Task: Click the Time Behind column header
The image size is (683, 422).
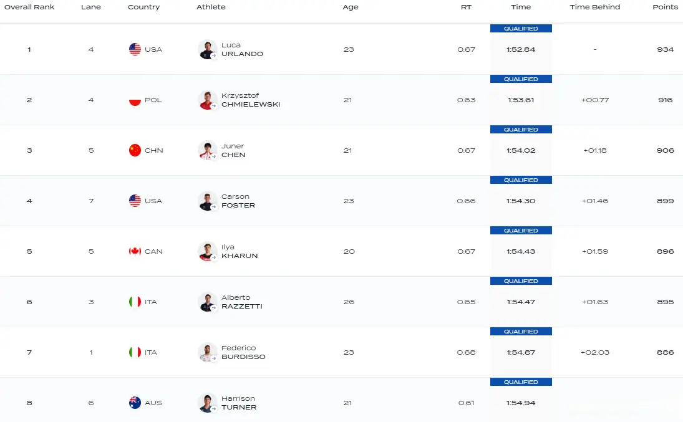Action: [x=595, y=7]
